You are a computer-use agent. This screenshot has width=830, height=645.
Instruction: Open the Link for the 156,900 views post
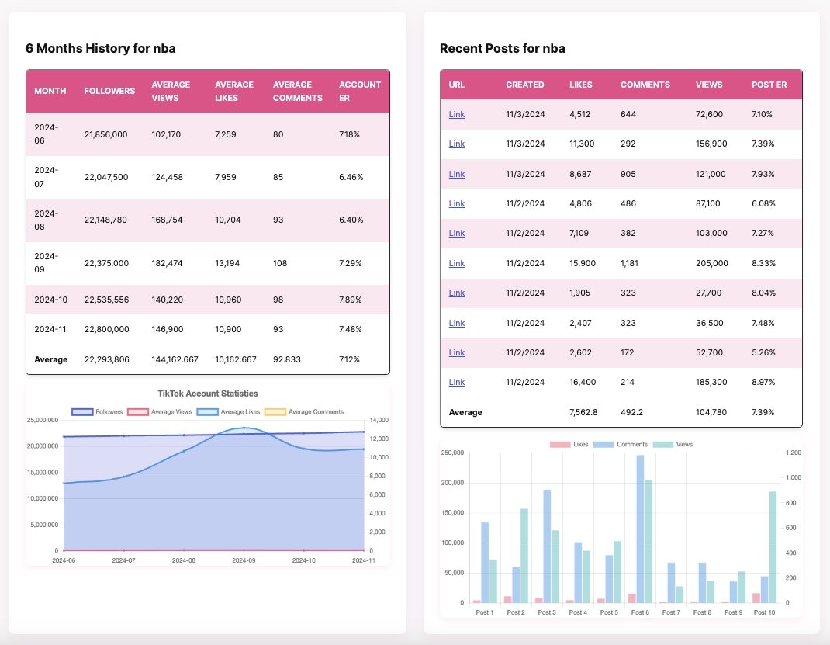(456, 144)
